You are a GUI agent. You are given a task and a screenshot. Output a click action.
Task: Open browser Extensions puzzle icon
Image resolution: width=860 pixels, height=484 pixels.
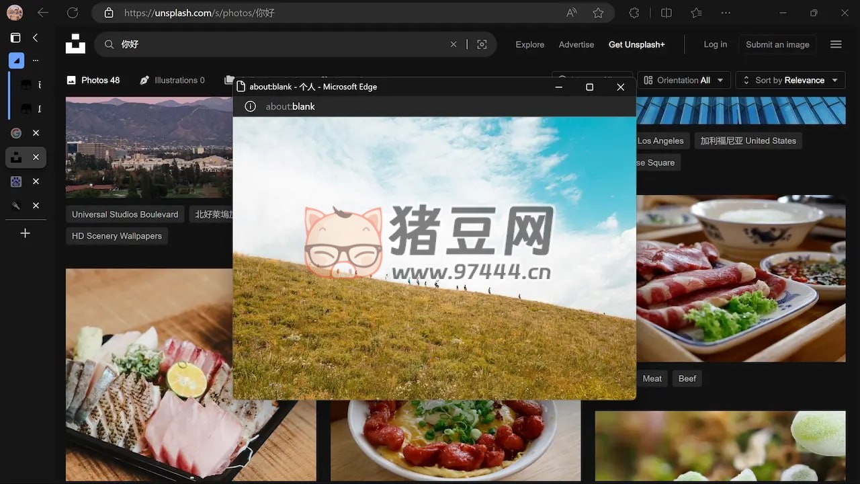coord(634,13)
